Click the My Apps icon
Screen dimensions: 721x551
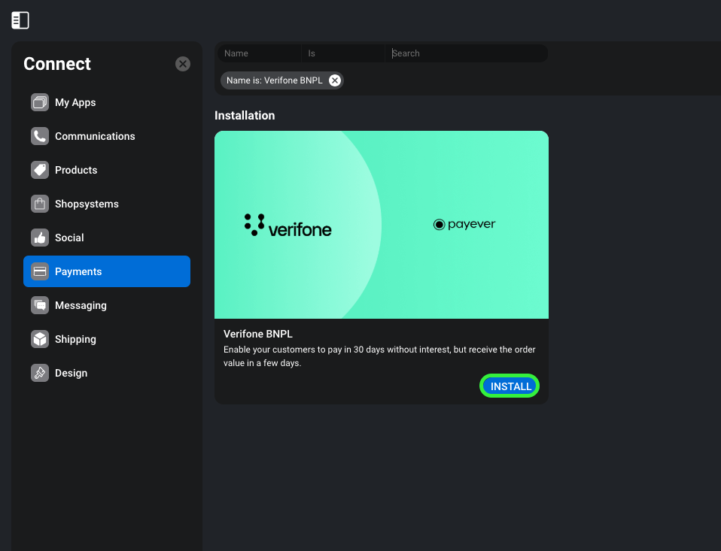(x=40, y=102)
